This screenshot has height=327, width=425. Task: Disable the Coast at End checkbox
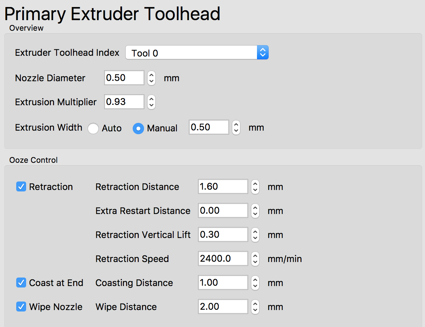[21, 283]
